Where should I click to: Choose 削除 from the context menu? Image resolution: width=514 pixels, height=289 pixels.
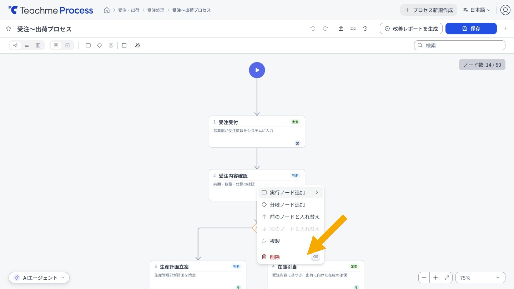[291, 257]
